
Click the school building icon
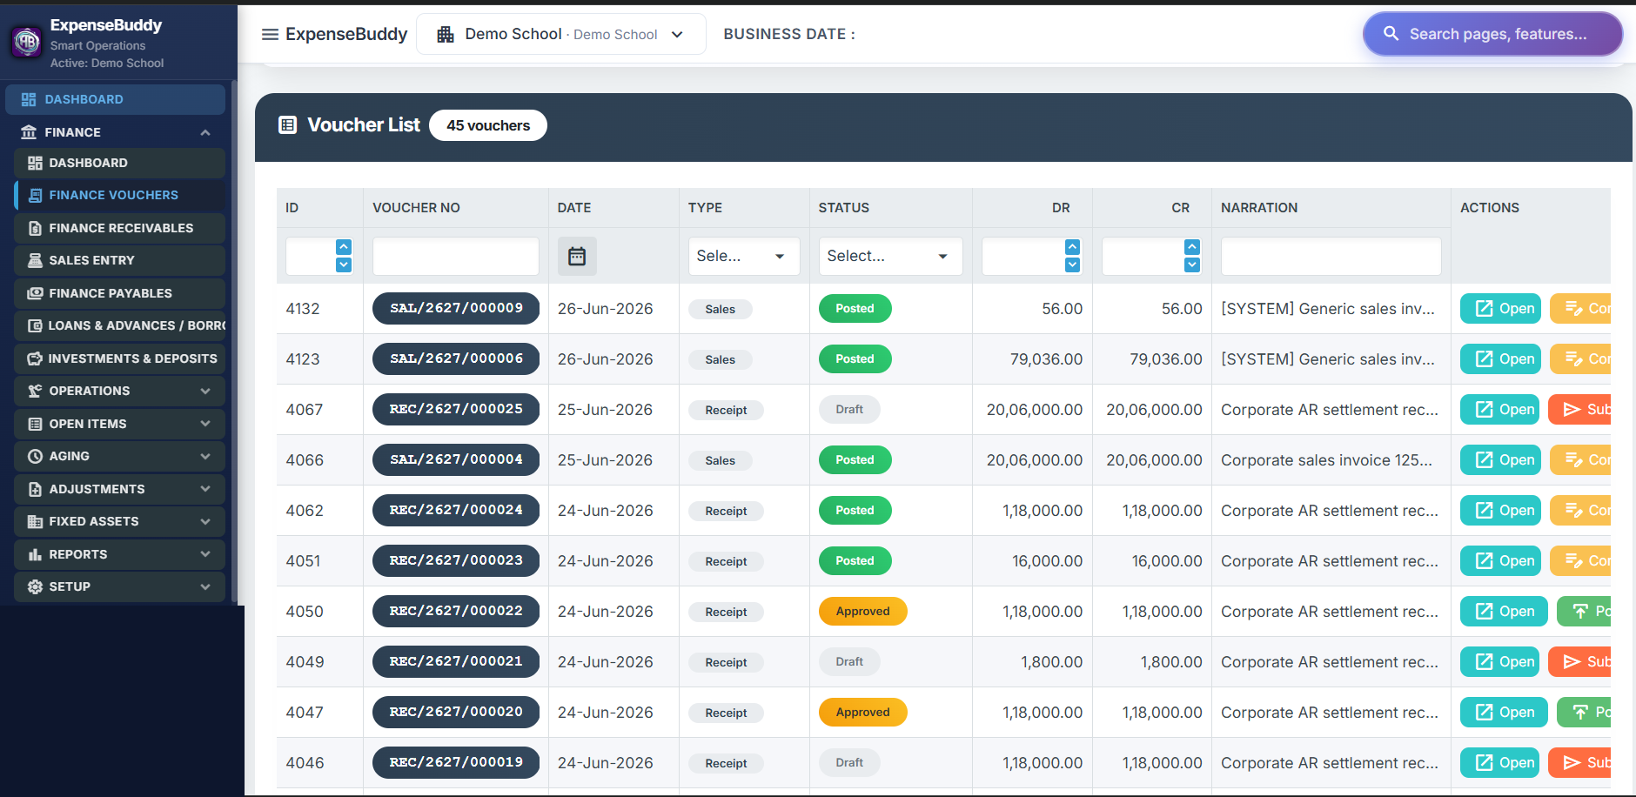(x=446, y=34)
